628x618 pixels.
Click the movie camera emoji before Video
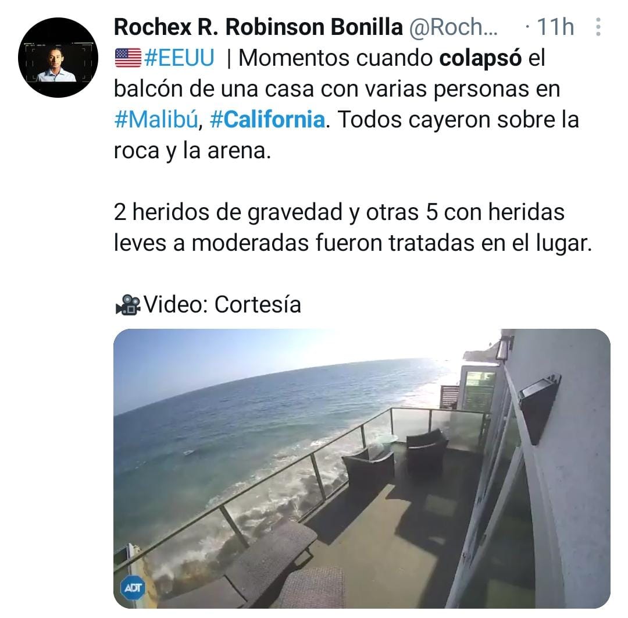point(128,305)
